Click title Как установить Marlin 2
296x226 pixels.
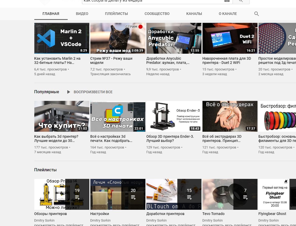pyautogui.click(x=57, y=60)
